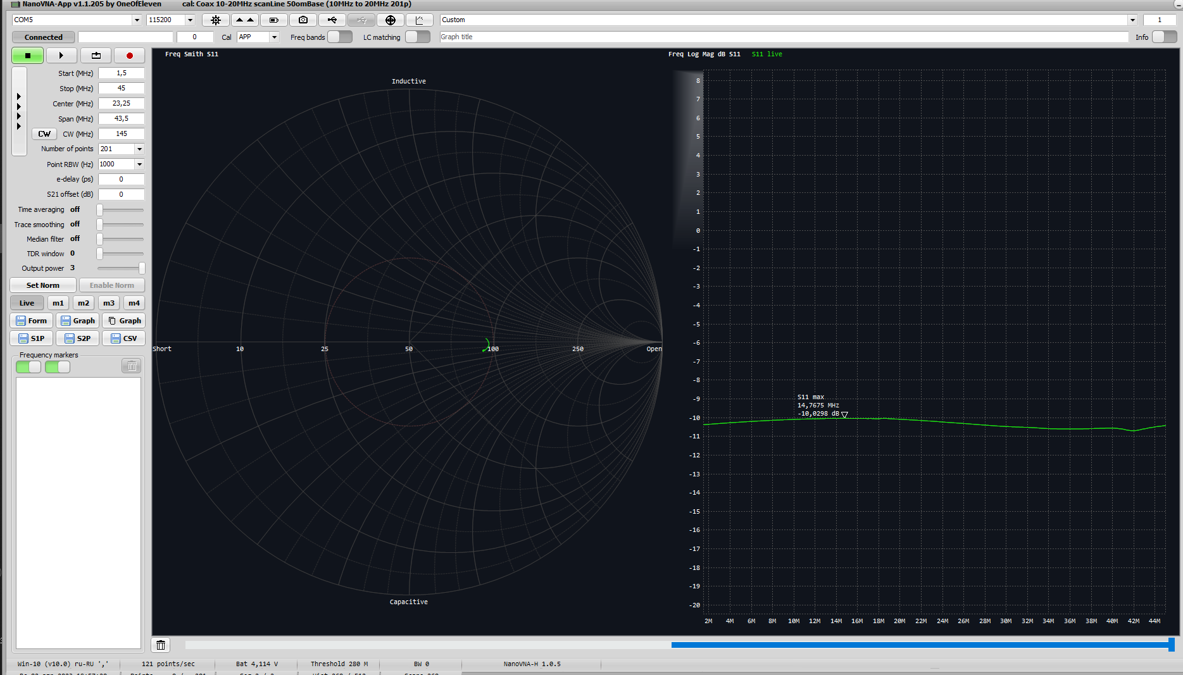Click the CW mode button

point(44,133)
